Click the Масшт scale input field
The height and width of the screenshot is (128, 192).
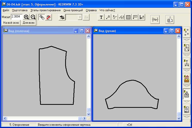[x=17, y=17]
